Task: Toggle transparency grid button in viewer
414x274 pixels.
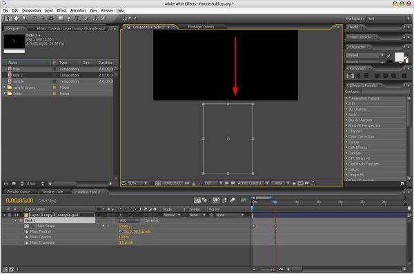Action: point(233,183)
